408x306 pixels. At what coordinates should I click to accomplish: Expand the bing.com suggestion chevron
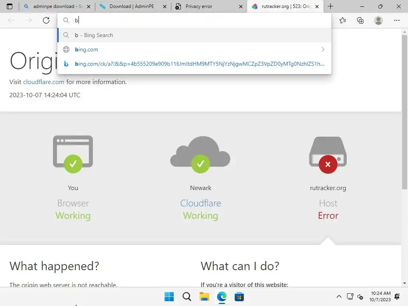[x=323, y=49]
